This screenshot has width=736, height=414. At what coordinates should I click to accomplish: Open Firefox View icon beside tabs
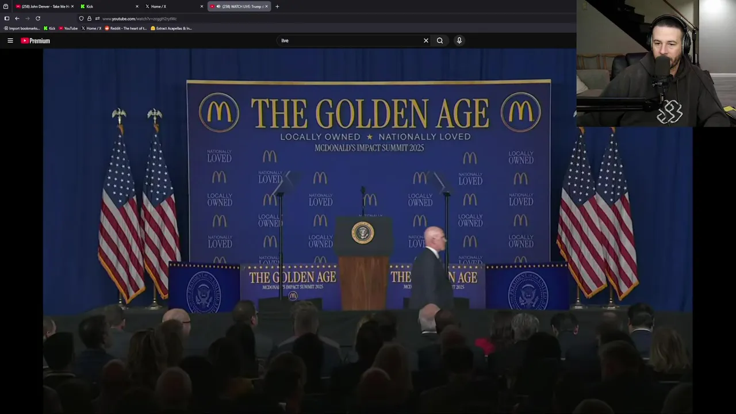pyautogui.click(x=6, y=6)
